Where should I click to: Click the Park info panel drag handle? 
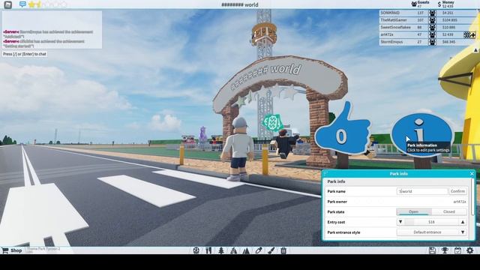pos(325,173)
